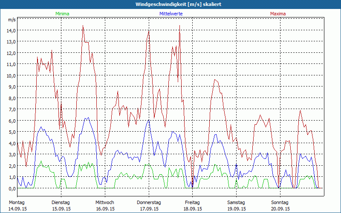Viewport: 341px width, 213px height.
Task: Click the 8,0 y-axis value
Action: [x=13, y=98]
